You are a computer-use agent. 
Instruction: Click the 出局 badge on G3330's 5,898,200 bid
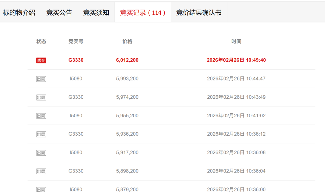pos(41,171)
